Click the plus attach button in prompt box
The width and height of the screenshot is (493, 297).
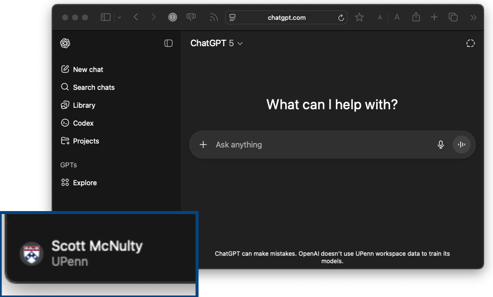(203, 145)
